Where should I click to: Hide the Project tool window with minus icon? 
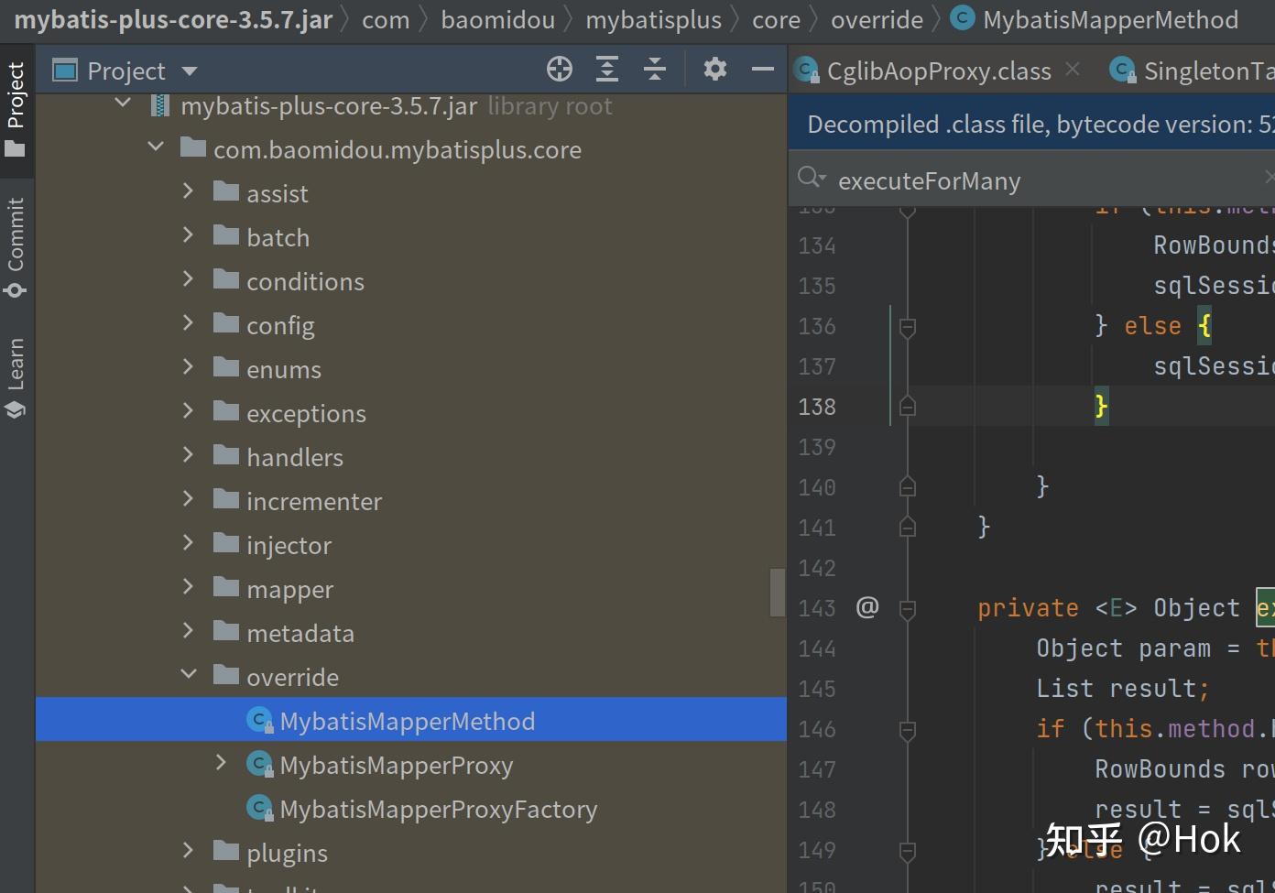click(763, 69)
